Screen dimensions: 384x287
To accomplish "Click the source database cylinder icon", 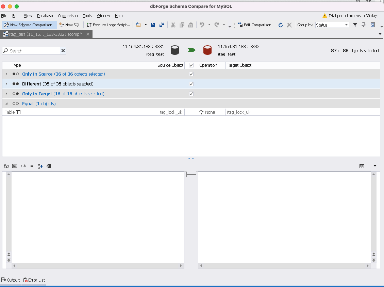I will tap(174, 50).
